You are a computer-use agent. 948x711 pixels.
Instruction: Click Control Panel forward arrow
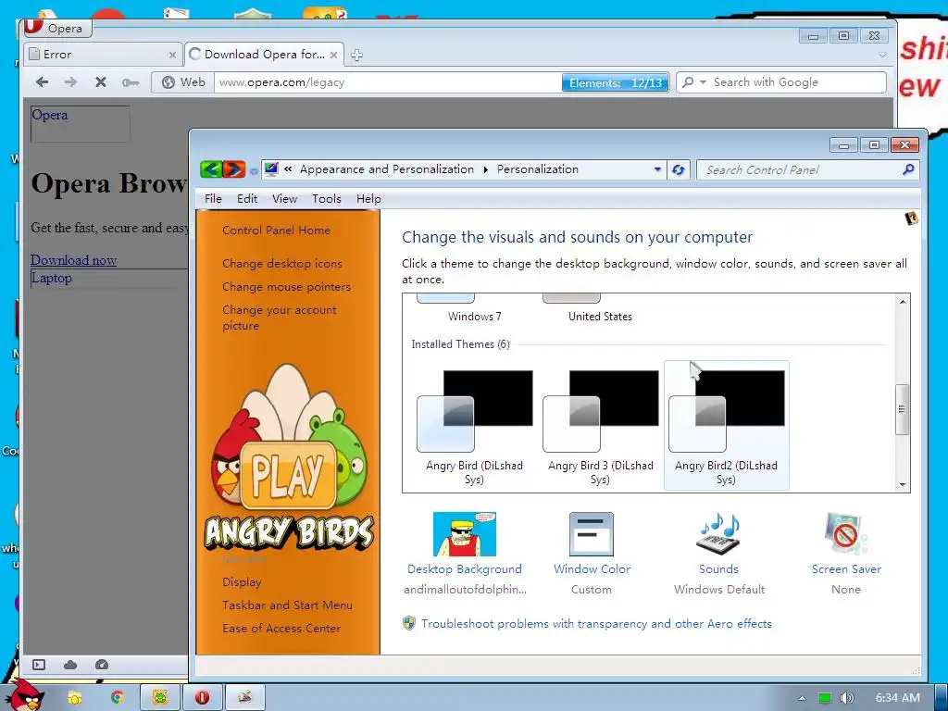[x=234, y=169]
